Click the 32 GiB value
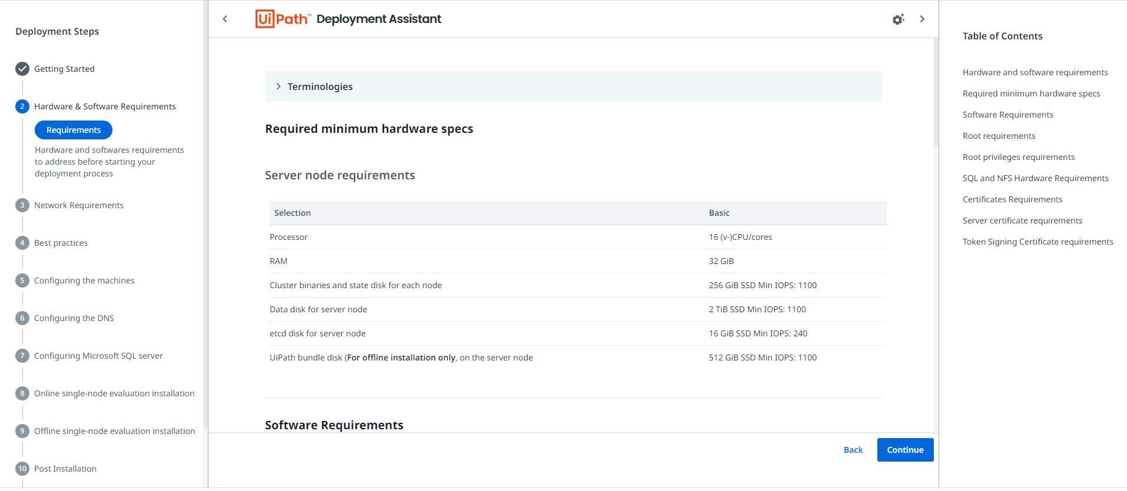 click(721, 261)
